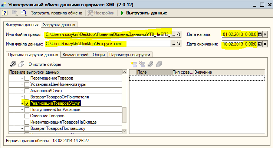Uncheck РеализацияТоваровУслуг checkbox
273x148 pixels.
pos(27,103)
